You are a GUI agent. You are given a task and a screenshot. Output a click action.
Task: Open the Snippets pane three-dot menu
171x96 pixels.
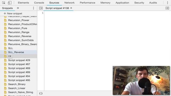[x=33, y=8]
